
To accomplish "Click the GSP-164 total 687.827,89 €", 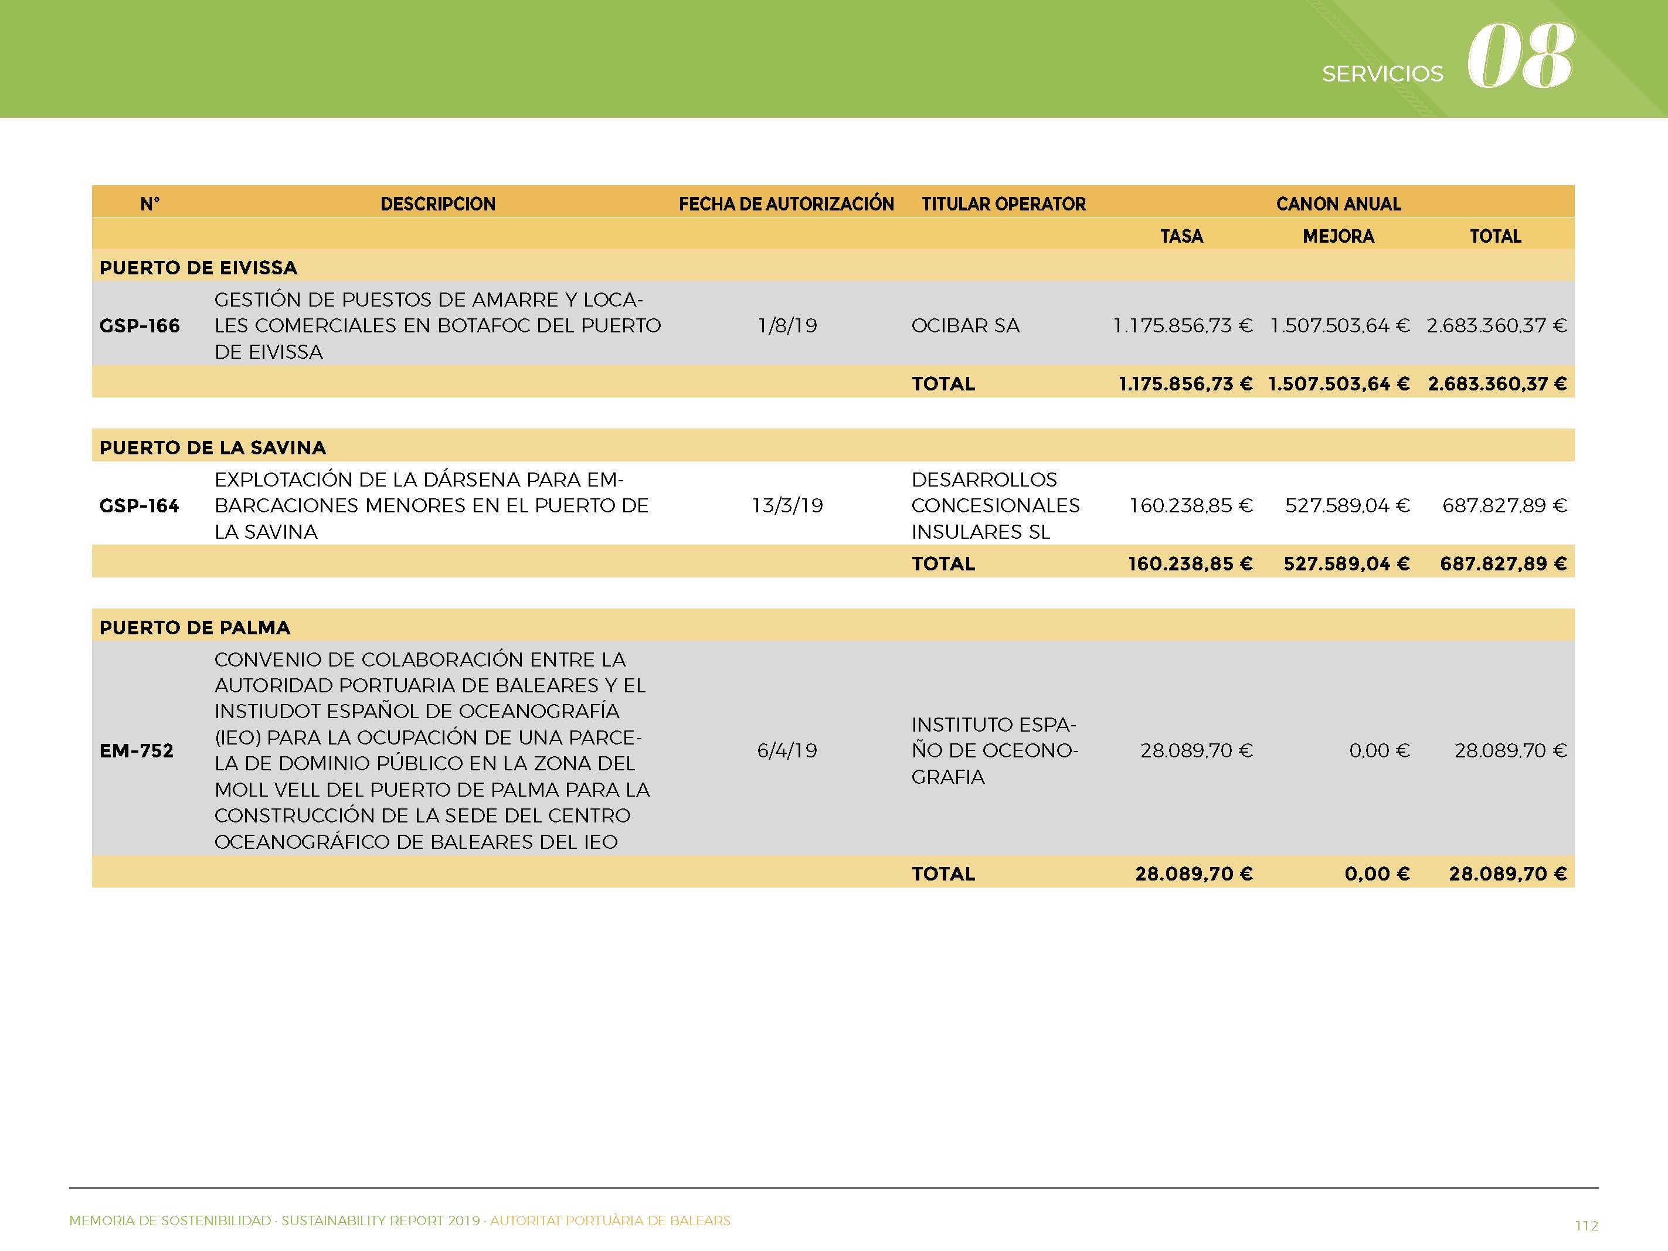I will 1504,505.
